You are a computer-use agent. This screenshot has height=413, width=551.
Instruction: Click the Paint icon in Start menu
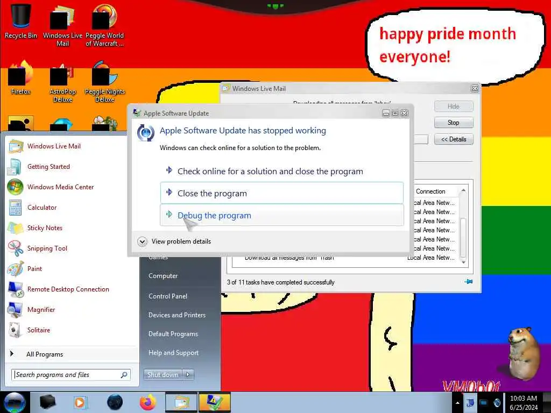pyautogui.click(x=16, y=269)
